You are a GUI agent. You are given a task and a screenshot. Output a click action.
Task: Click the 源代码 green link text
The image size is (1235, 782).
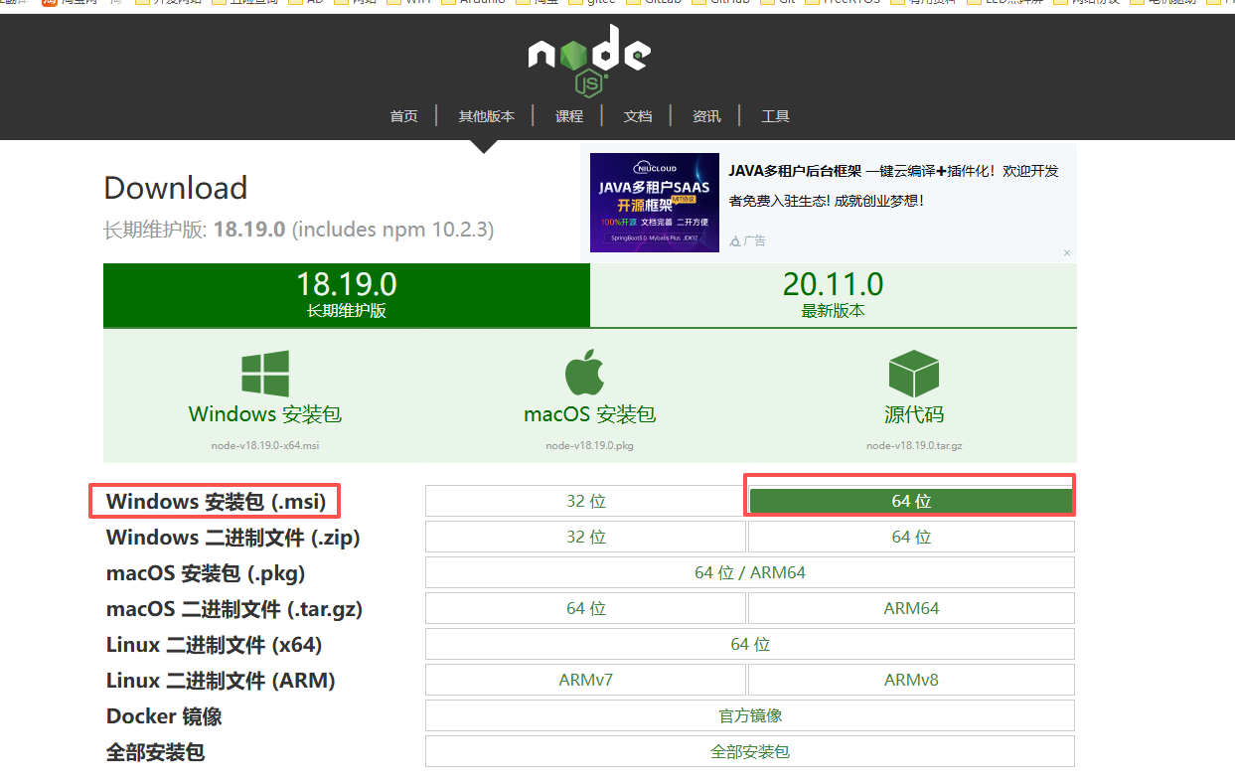tap(914, 414)
